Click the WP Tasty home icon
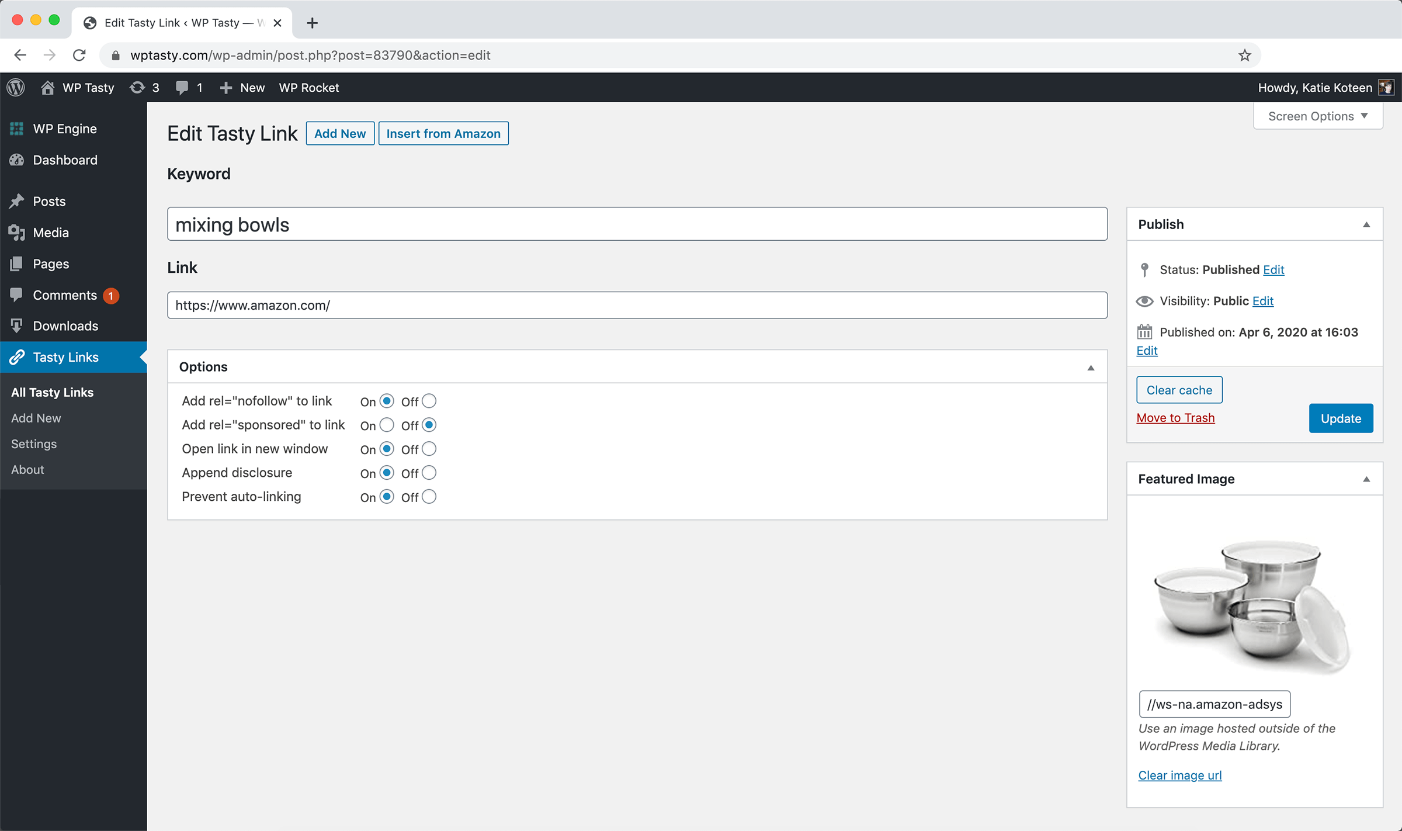Screen dimensions: 1402x831 tap(48, 88)
